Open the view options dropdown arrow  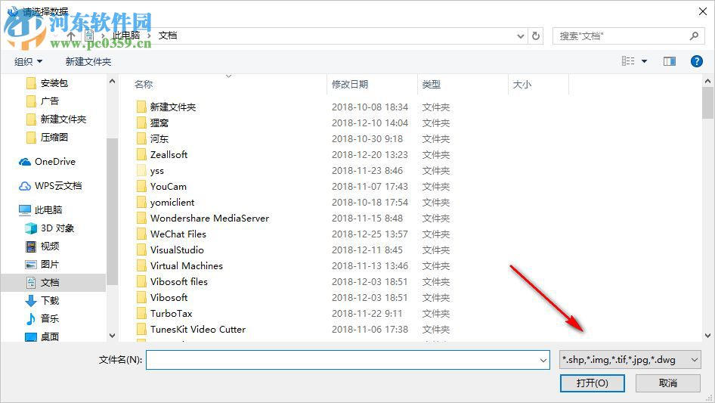click(x=644, y=61)
